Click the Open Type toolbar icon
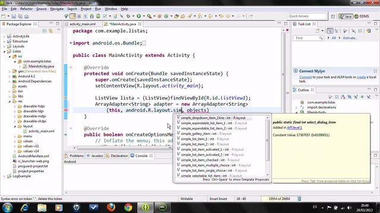 [x=177, y=16]
